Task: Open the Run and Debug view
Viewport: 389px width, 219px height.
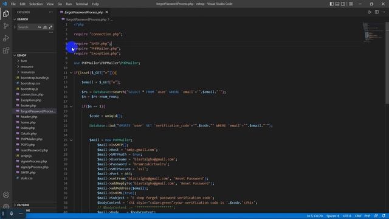Action: click(6, 38)
